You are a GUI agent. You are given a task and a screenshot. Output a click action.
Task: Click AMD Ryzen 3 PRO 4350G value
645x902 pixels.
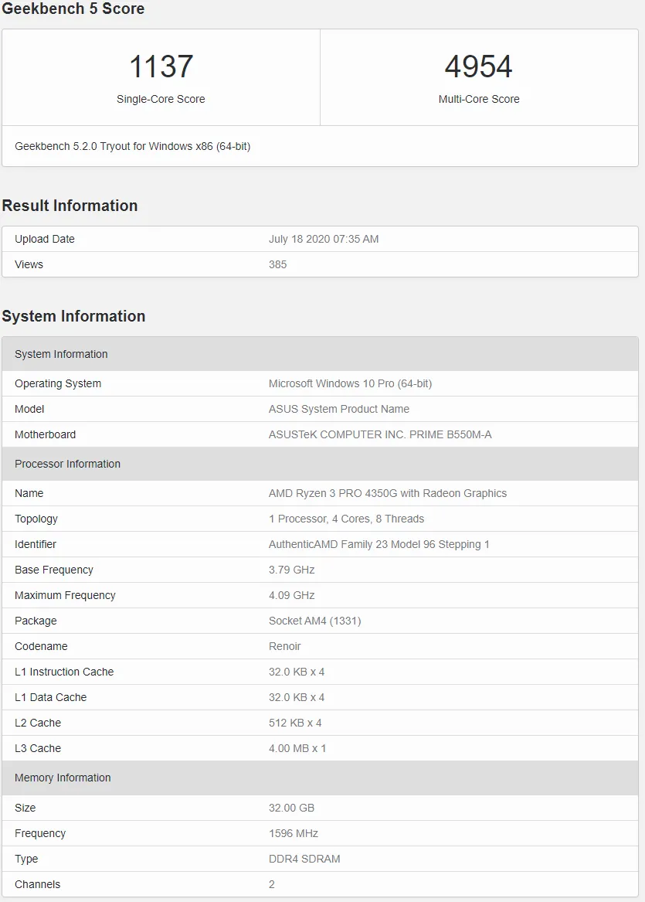388,493
